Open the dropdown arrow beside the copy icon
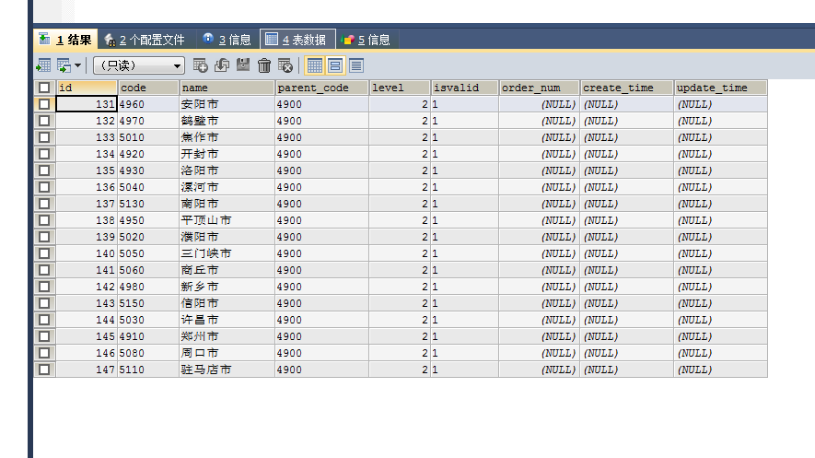The image size is (815, 458). pyautogui.click(x=77, y=65)
